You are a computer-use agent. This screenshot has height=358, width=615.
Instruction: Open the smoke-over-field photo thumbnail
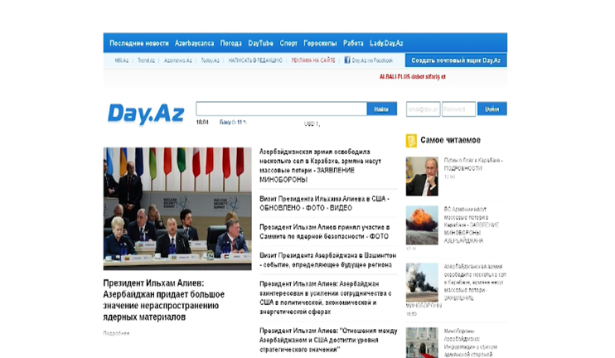[x=421, y=283]
